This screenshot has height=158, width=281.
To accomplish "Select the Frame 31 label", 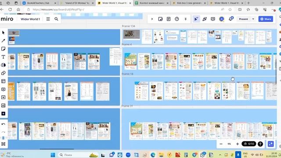I will (127, 106).
